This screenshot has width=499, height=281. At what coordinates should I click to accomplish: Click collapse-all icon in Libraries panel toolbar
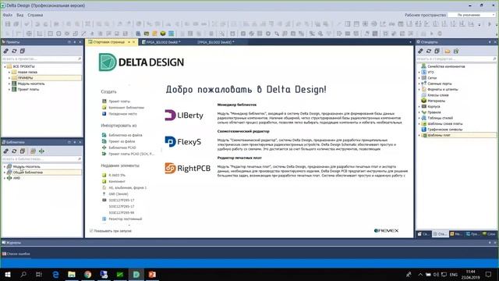coord(23,151)
